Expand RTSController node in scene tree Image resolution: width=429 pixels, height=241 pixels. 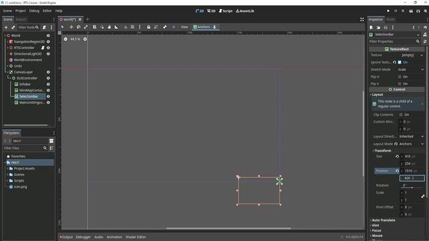(x=7, y=48)
